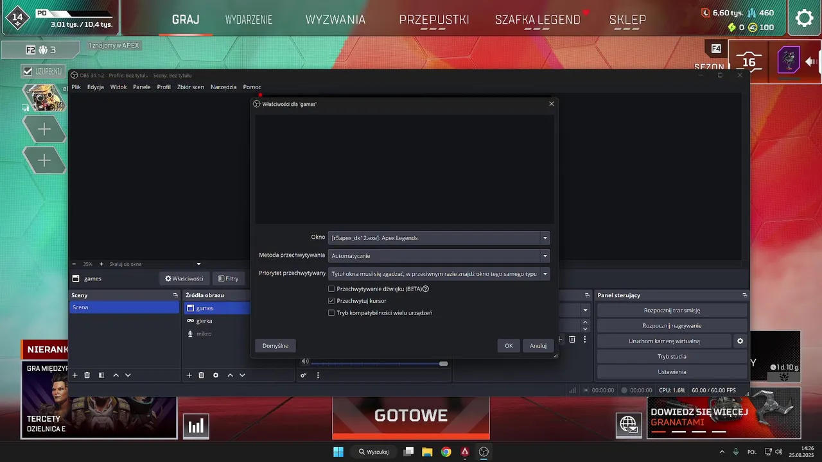
Task: Click OK in properties dialog
Action: [509, 346]
